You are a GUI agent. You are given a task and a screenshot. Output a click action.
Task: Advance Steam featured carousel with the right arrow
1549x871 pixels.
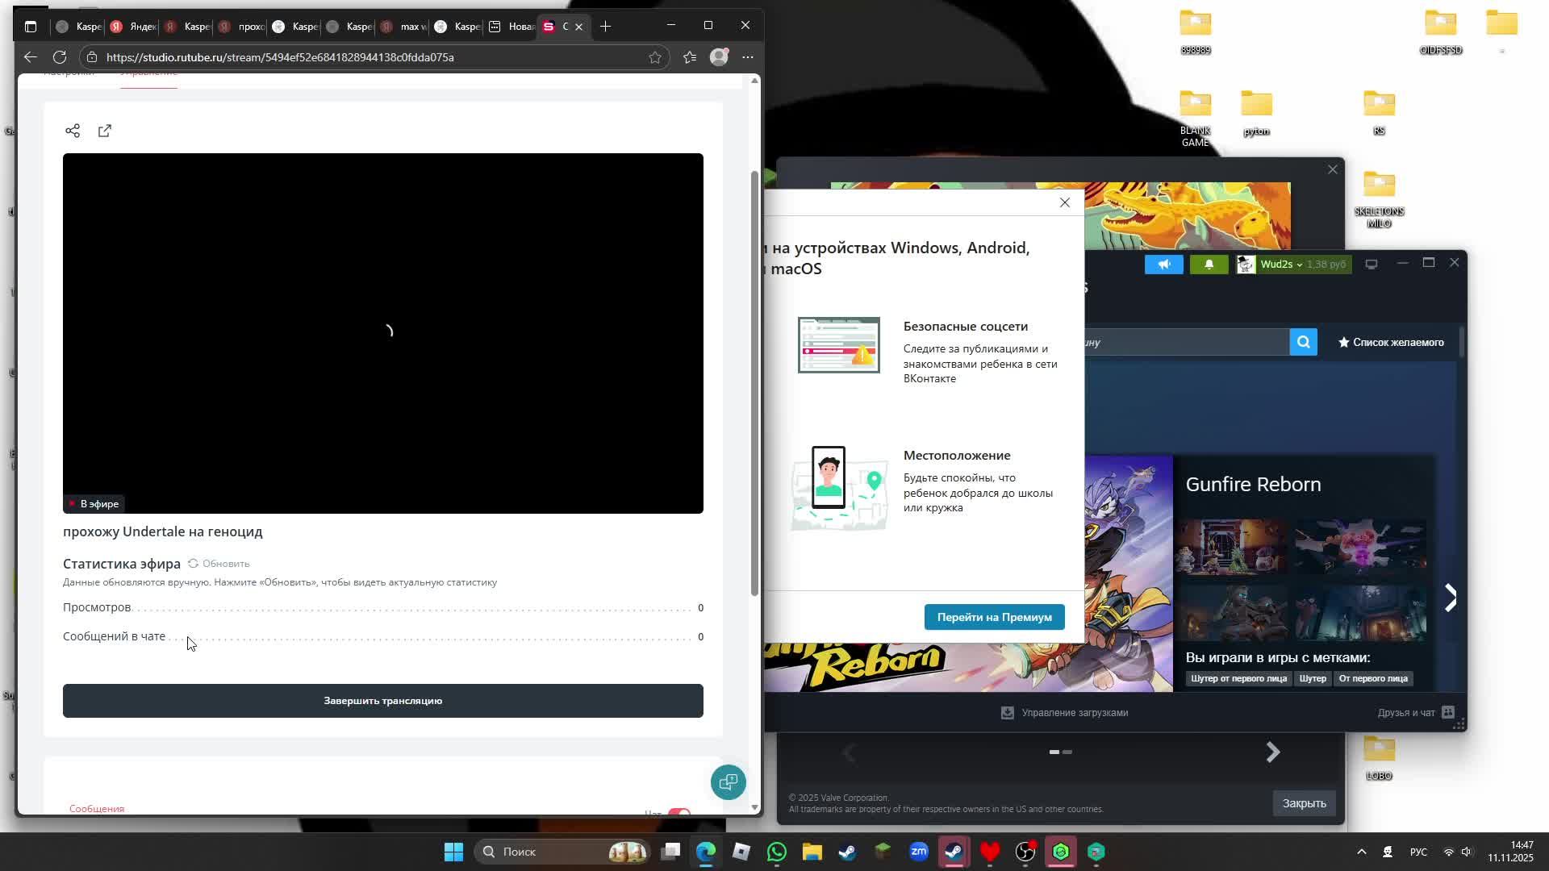(x=1450, y=598)
